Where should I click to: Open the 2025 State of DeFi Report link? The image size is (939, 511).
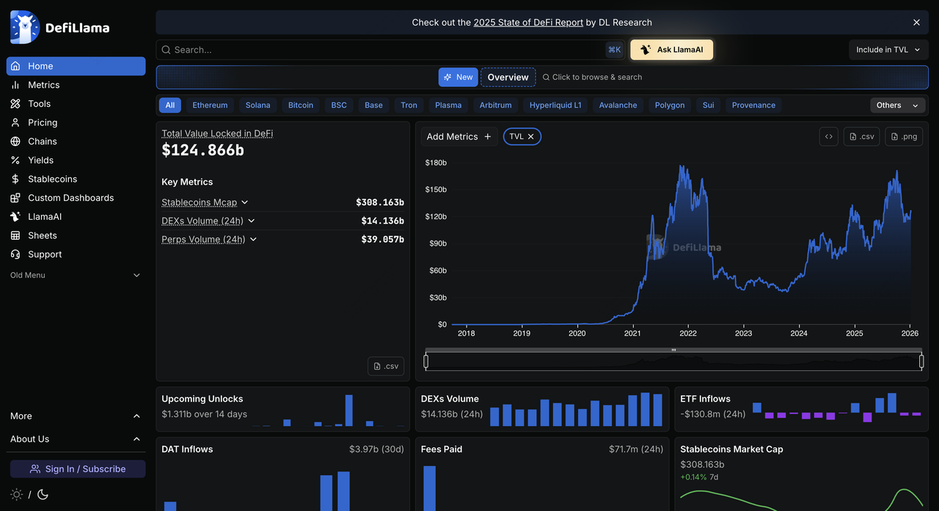tap(528, 23)
